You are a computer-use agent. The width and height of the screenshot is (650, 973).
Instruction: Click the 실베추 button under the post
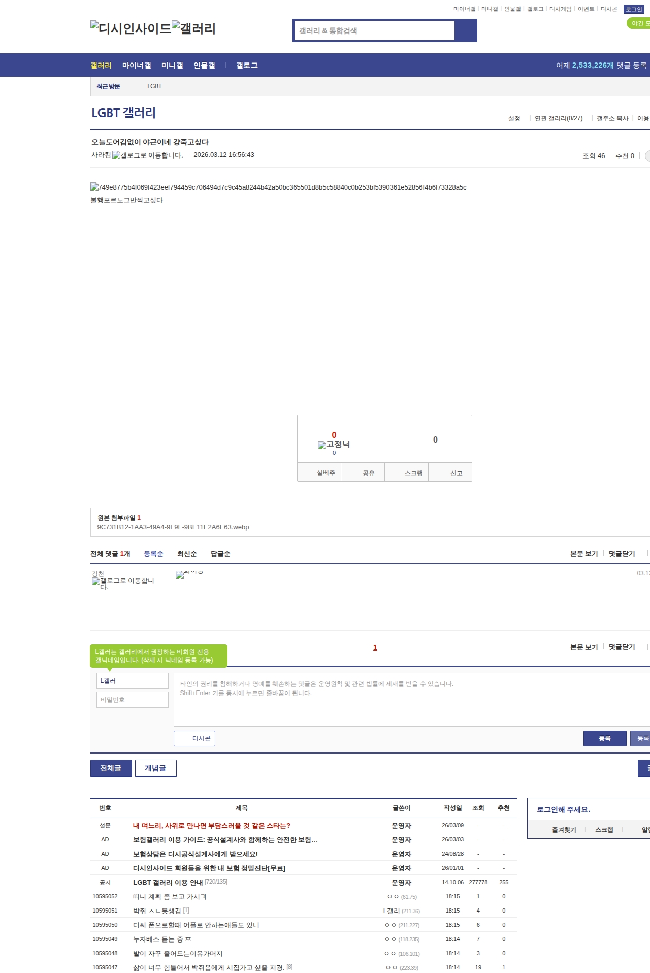tap(326, 473)
